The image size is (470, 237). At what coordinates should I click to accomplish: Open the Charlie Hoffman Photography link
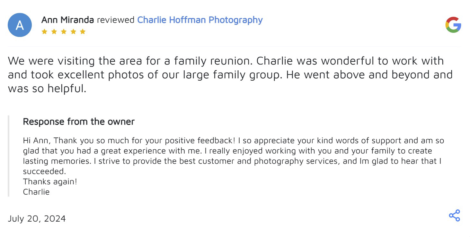coord(200,20)
